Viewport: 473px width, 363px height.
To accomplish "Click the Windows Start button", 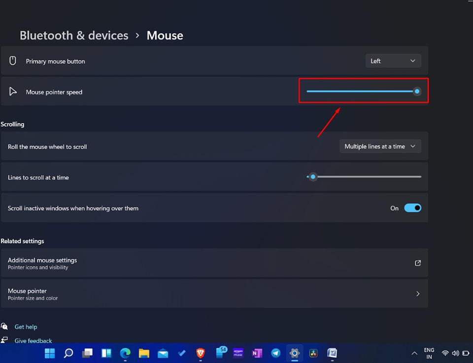I will tap(50, 353).
